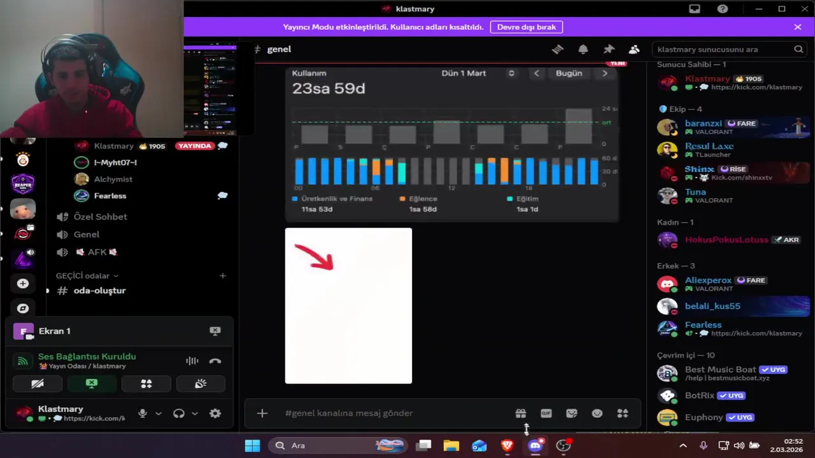Open the gift Nitro icon
The width and height of the screenshot is (815, 458).
pyautogui.click(x=521, y=413)
